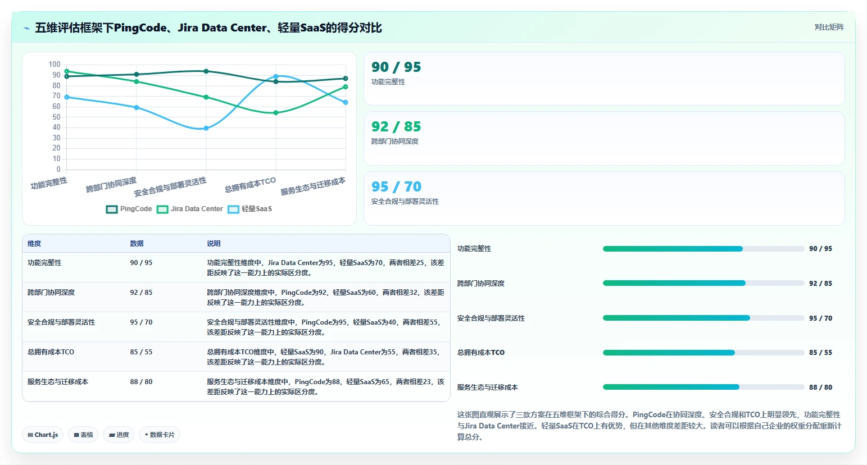Click the 数据卡片 chip at bottom
The image size is (867, 465).
(160, 435)
